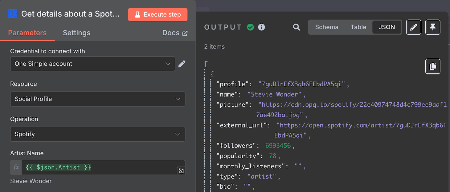This screenshot has height=192, width=450.
Task: Open the edit output pencil icon
Action: tap(414, 27)
